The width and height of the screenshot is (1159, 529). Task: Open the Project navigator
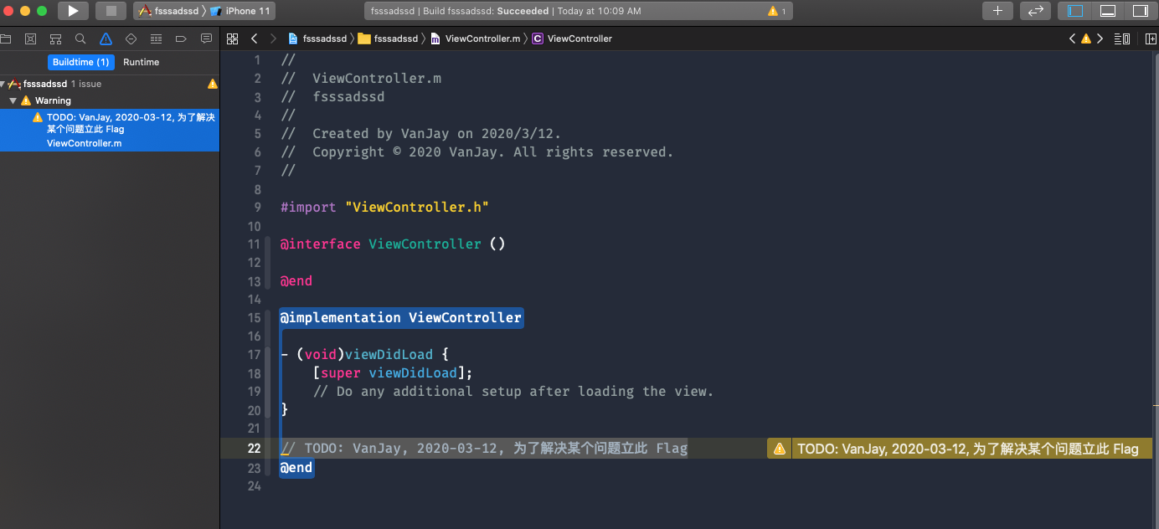click(6, 39)
